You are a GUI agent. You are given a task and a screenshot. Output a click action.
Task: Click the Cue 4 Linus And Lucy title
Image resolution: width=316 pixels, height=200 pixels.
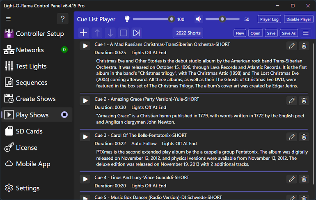pos(142,177)
